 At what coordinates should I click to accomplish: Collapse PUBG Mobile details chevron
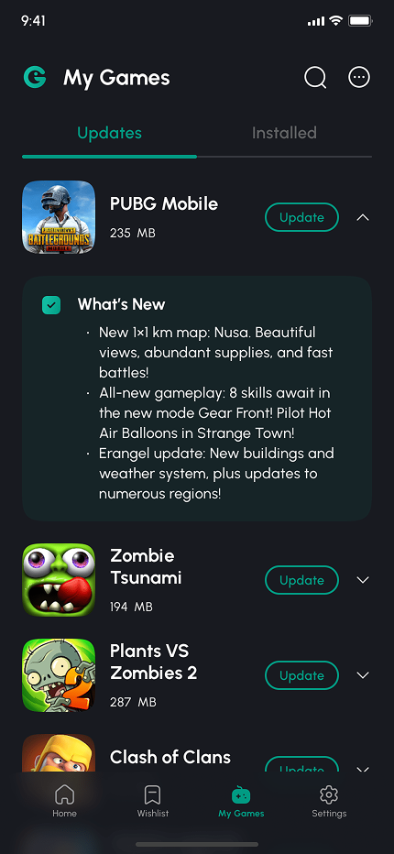[363, 218]
